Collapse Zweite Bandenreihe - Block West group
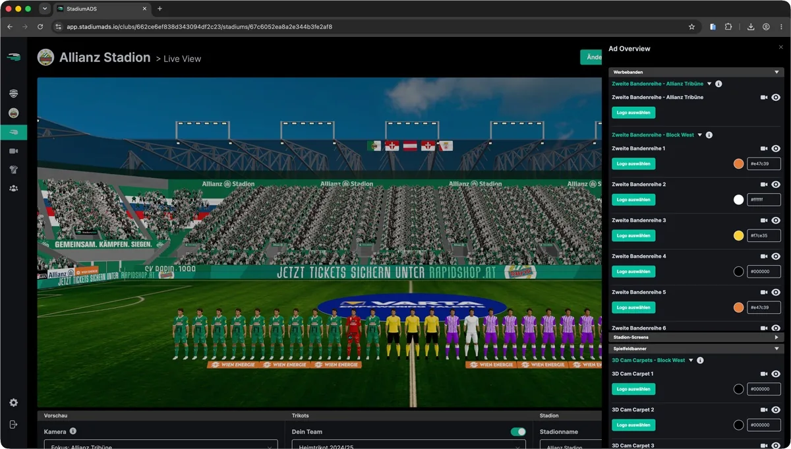This screenshot has width=791, height=449. (x=700, y=135)
